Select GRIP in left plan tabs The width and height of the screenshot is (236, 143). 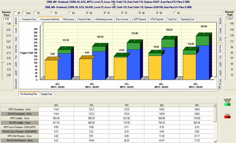click(16, 73)
